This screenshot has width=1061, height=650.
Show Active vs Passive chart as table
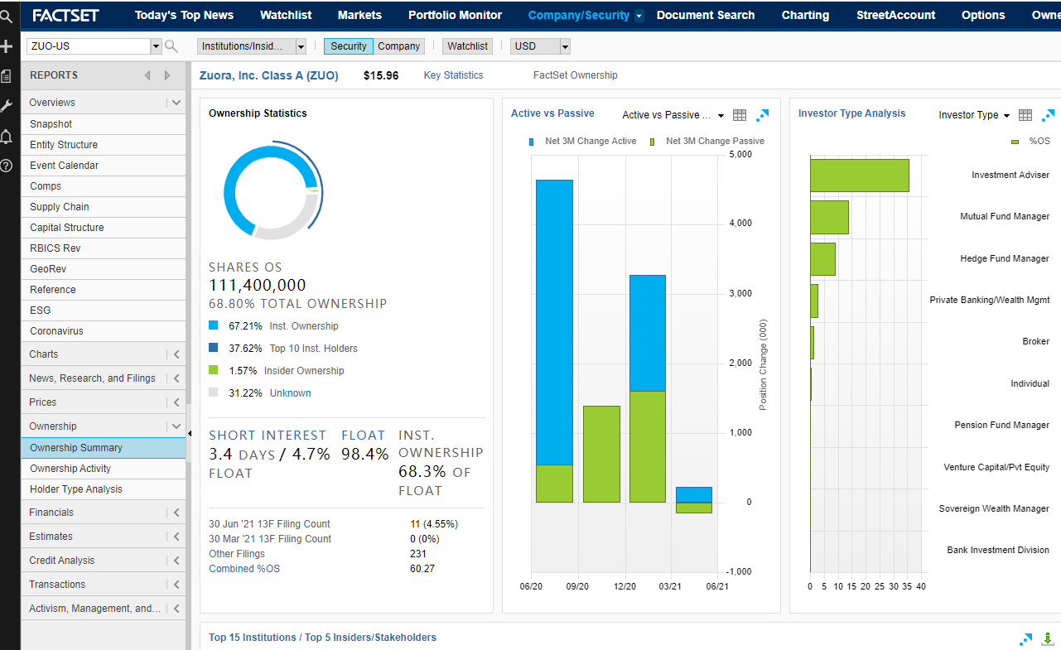click(740, 115)
